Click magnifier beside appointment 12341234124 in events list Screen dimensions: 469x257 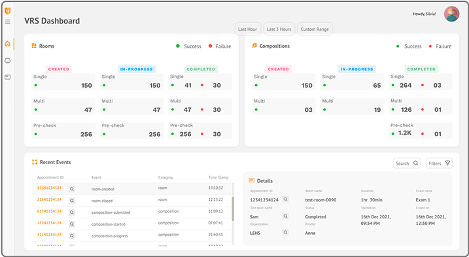(x=72, y=189)
